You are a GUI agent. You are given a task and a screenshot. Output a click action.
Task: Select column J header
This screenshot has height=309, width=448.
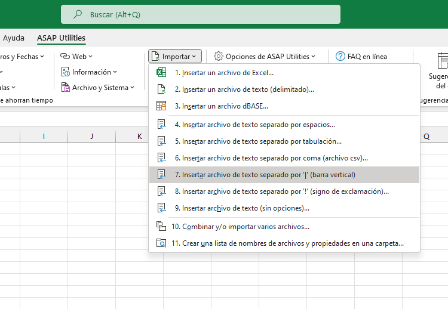(x=92, y=137)
